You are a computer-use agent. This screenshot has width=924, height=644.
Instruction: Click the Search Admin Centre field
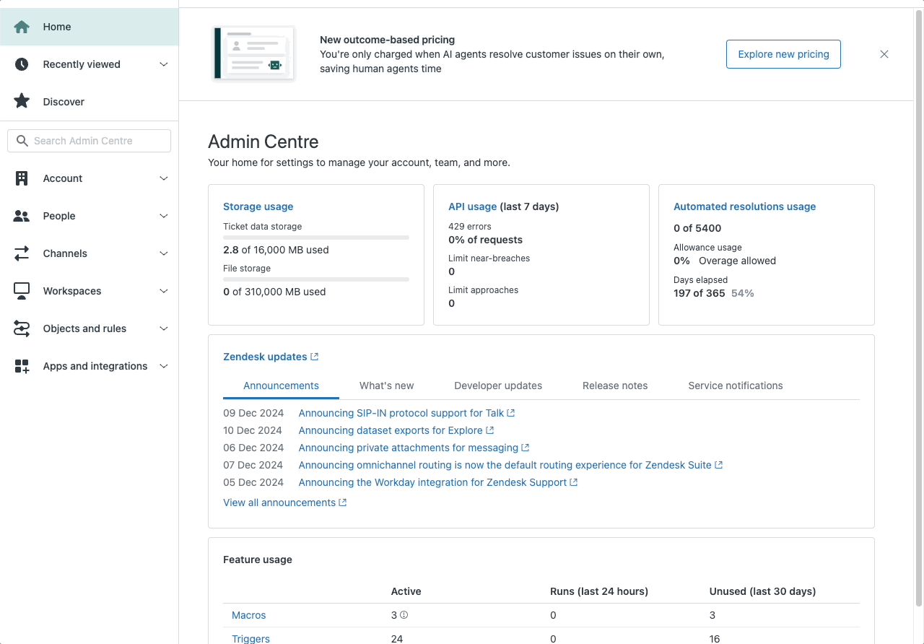(x=90, y=141)
